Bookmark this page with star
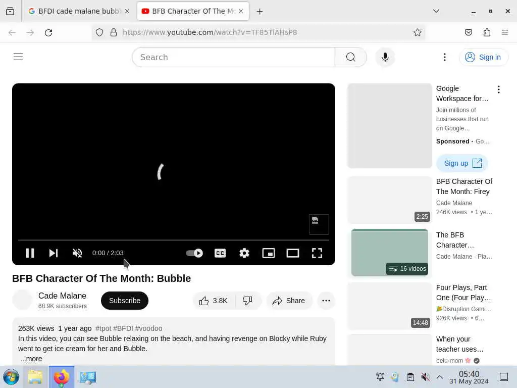Viewport: 517px width, 388px height. click(x=418, y=32)
